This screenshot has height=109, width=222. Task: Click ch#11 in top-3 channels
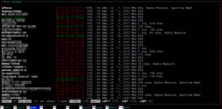(106, 101)
